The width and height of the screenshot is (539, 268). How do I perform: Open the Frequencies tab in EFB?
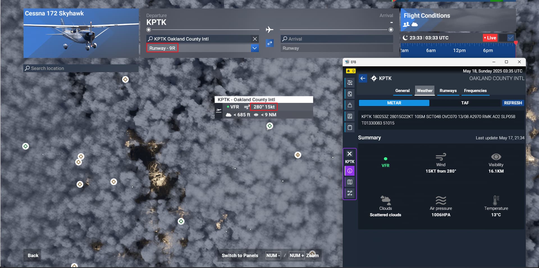(475, 91)
